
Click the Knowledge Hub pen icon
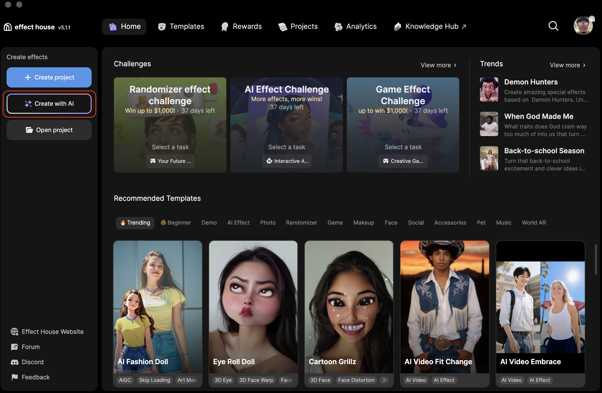click(398, 27)
